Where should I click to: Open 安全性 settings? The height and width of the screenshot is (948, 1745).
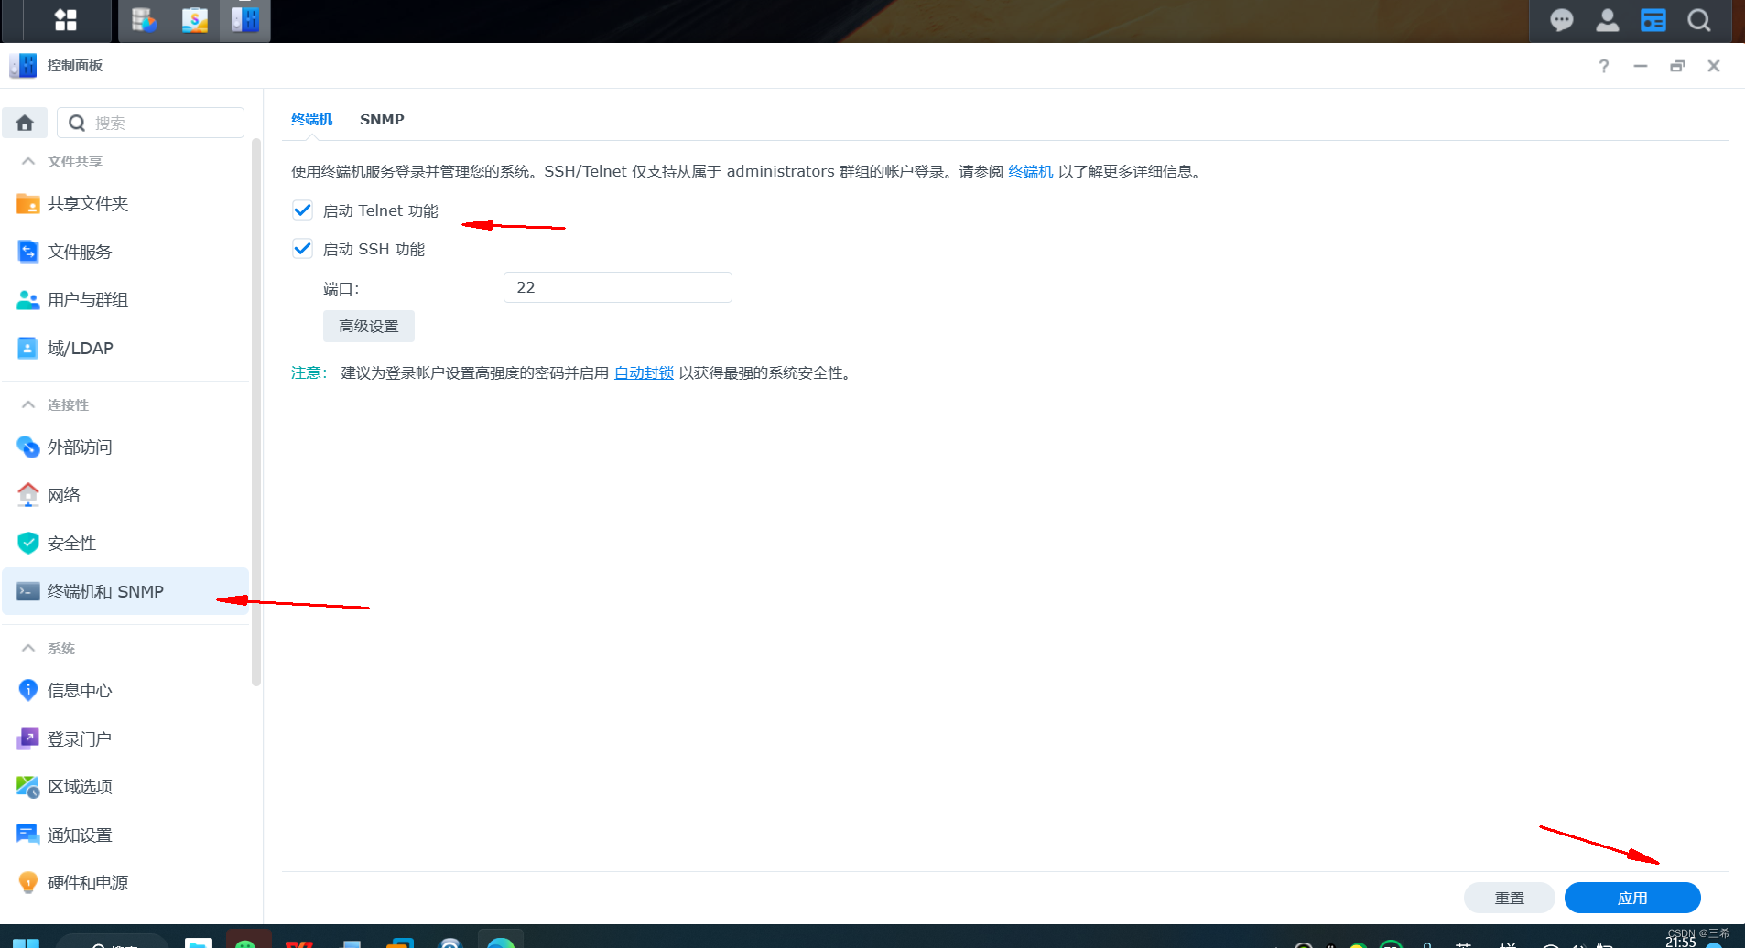[x=70, y=542]
